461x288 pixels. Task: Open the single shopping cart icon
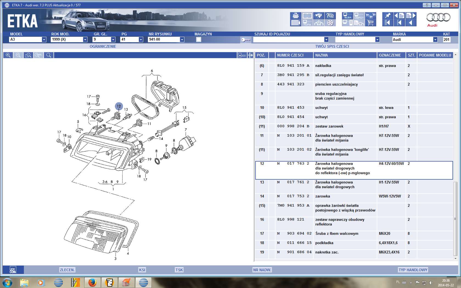[x=370, y=23]
